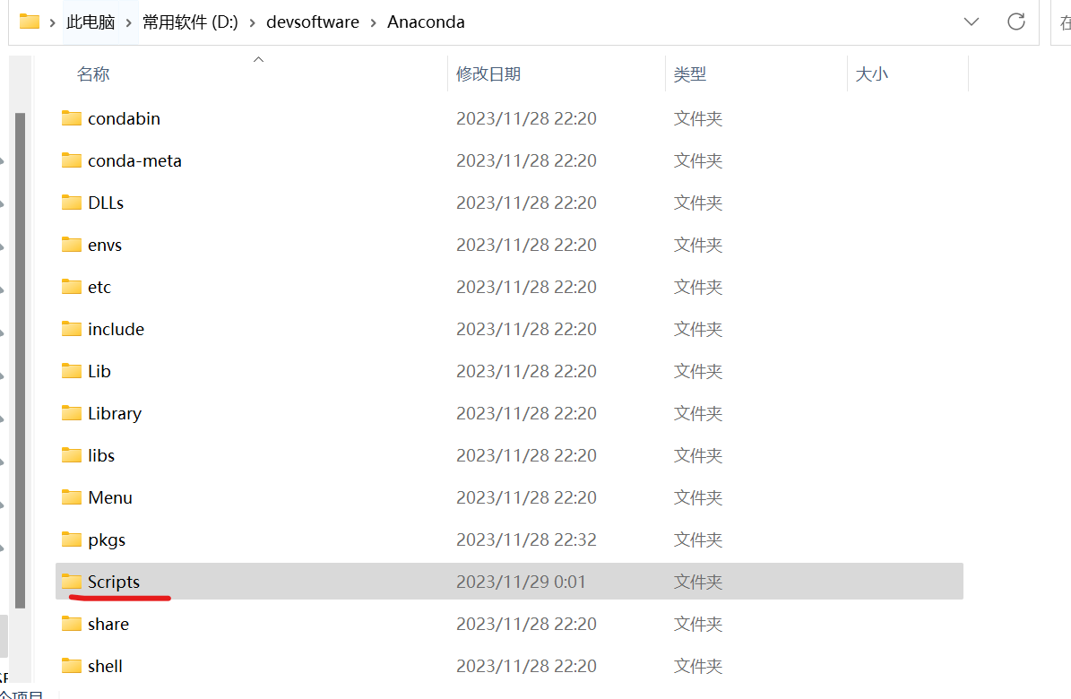1071x699 pixels.
Task: Navigate to 常用软件 (D:) drive
Action: click(x=190, y=22)
